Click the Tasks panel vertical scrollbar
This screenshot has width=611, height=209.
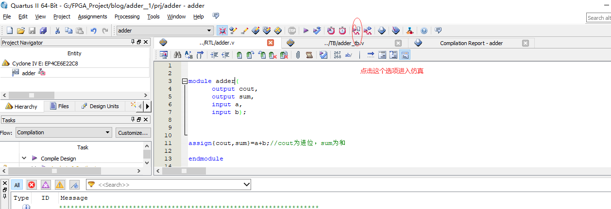pyautogui.click(x=147, y=155)
